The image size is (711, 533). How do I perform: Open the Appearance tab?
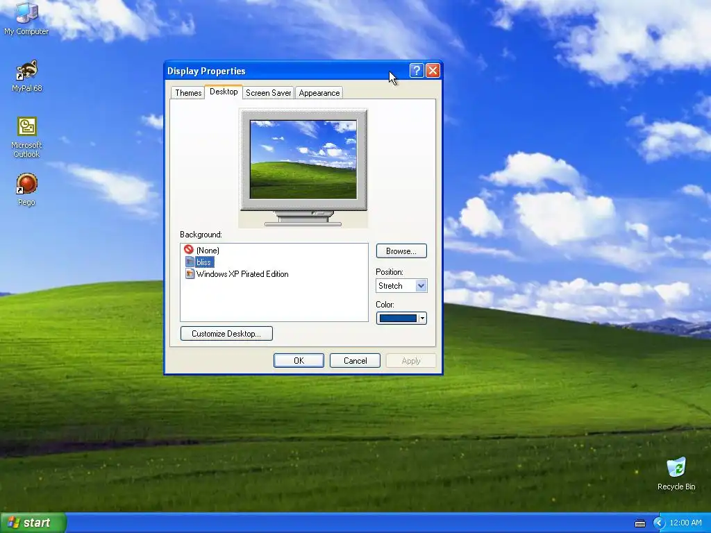pyautogui.click(x=319, y=93)
